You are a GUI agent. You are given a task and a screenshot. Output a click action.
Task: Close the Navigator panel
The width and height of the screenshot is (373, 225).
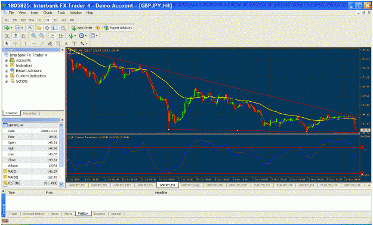[62, 50]
